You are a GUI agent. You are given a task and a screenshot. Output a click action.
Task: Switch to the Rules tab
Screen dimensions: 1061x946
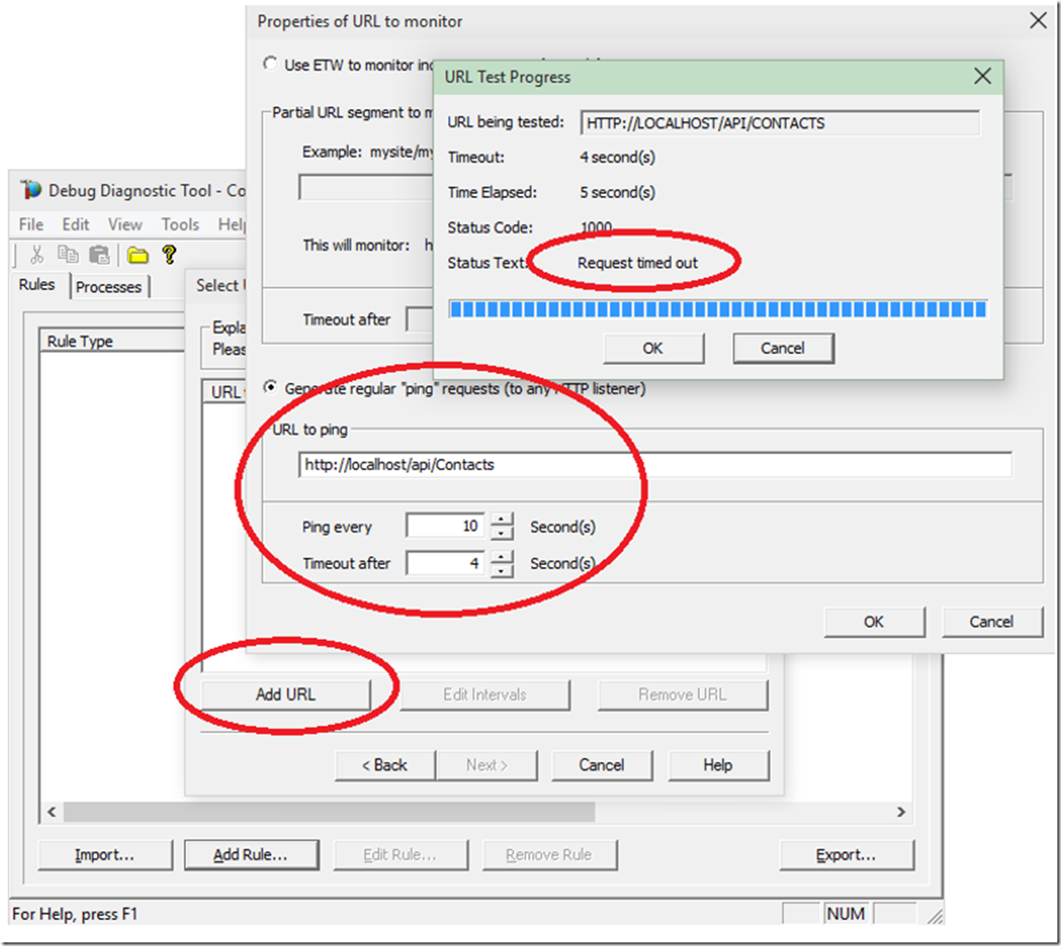[37, 284]
